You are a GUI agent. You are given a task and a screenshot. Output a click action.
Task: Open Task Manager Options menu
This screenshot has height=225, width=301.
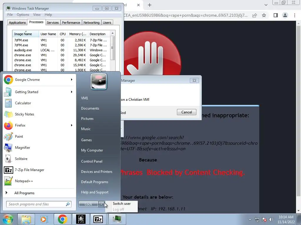tap(23, 15)
